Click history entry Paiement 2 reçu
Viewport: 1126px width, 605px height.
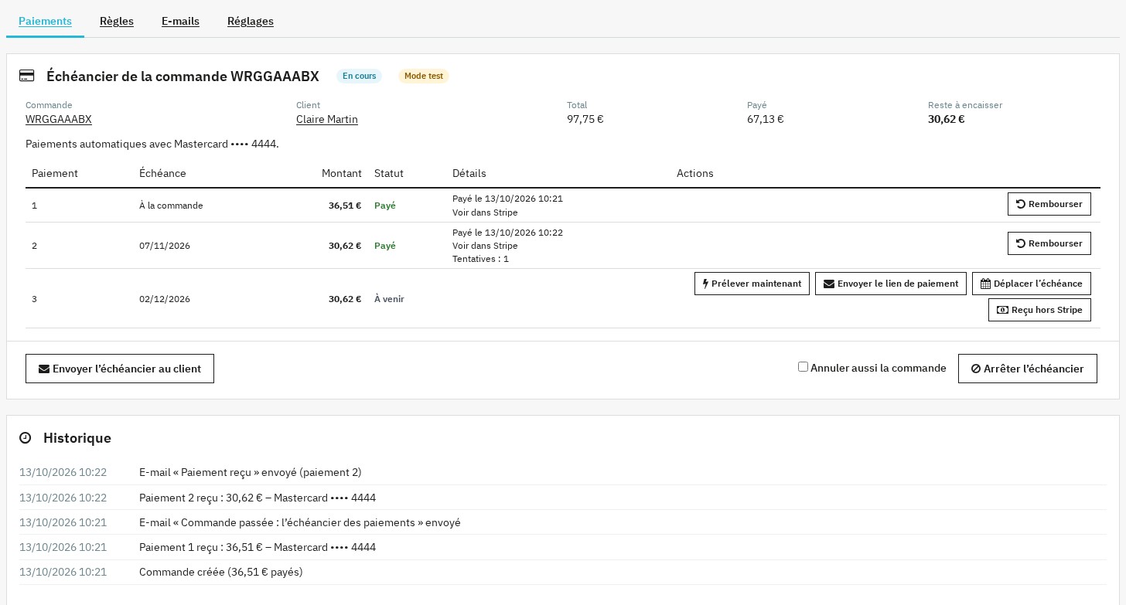click(258, 498)
